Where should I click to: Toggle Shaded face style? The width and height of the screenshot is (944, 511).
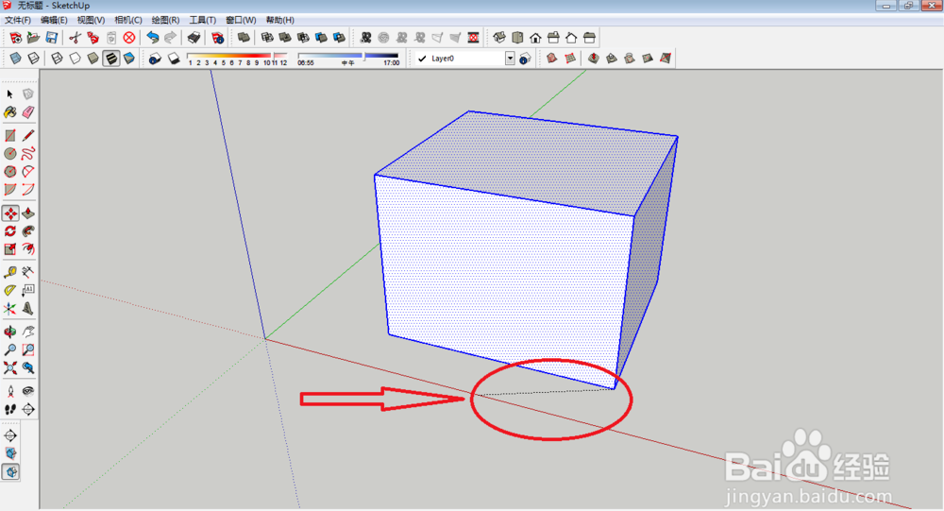click(93, 59)
